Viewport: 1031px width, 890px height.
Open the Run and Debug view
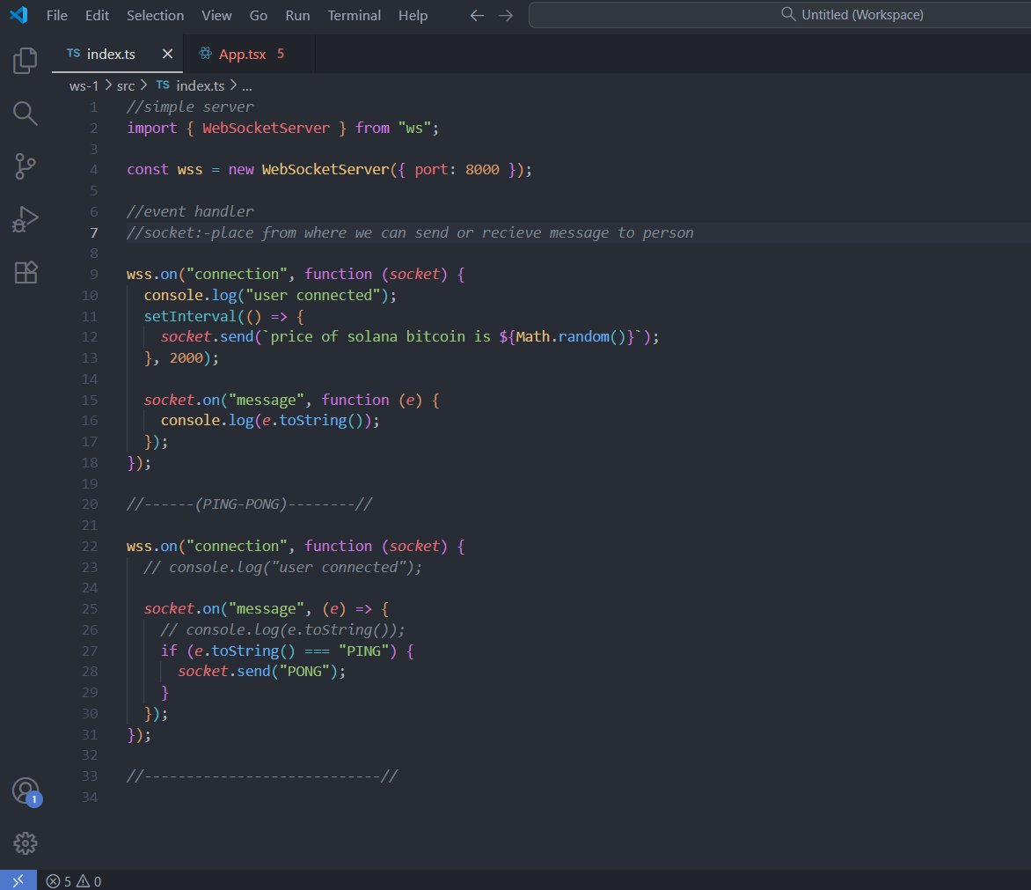point(25,219)
